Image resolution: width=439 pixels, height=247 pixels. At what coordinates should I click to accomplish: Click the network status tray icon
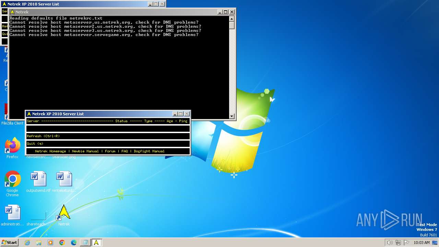(398, 243)
